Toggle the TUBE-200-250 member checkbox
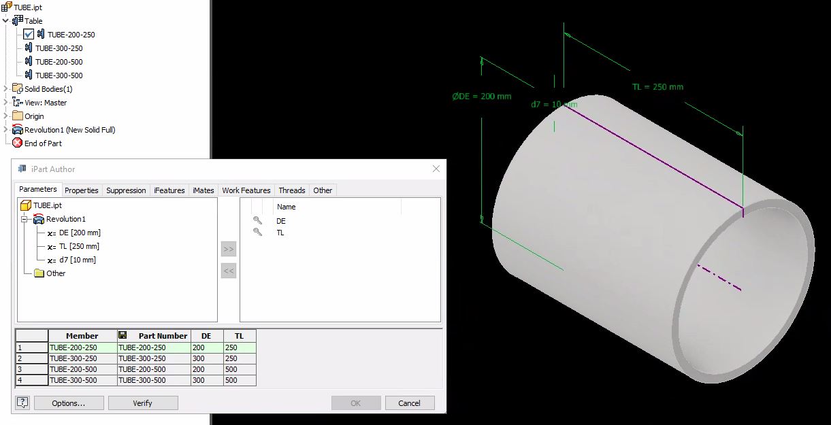Screen dimensions: 831x425 click(29, 34)
